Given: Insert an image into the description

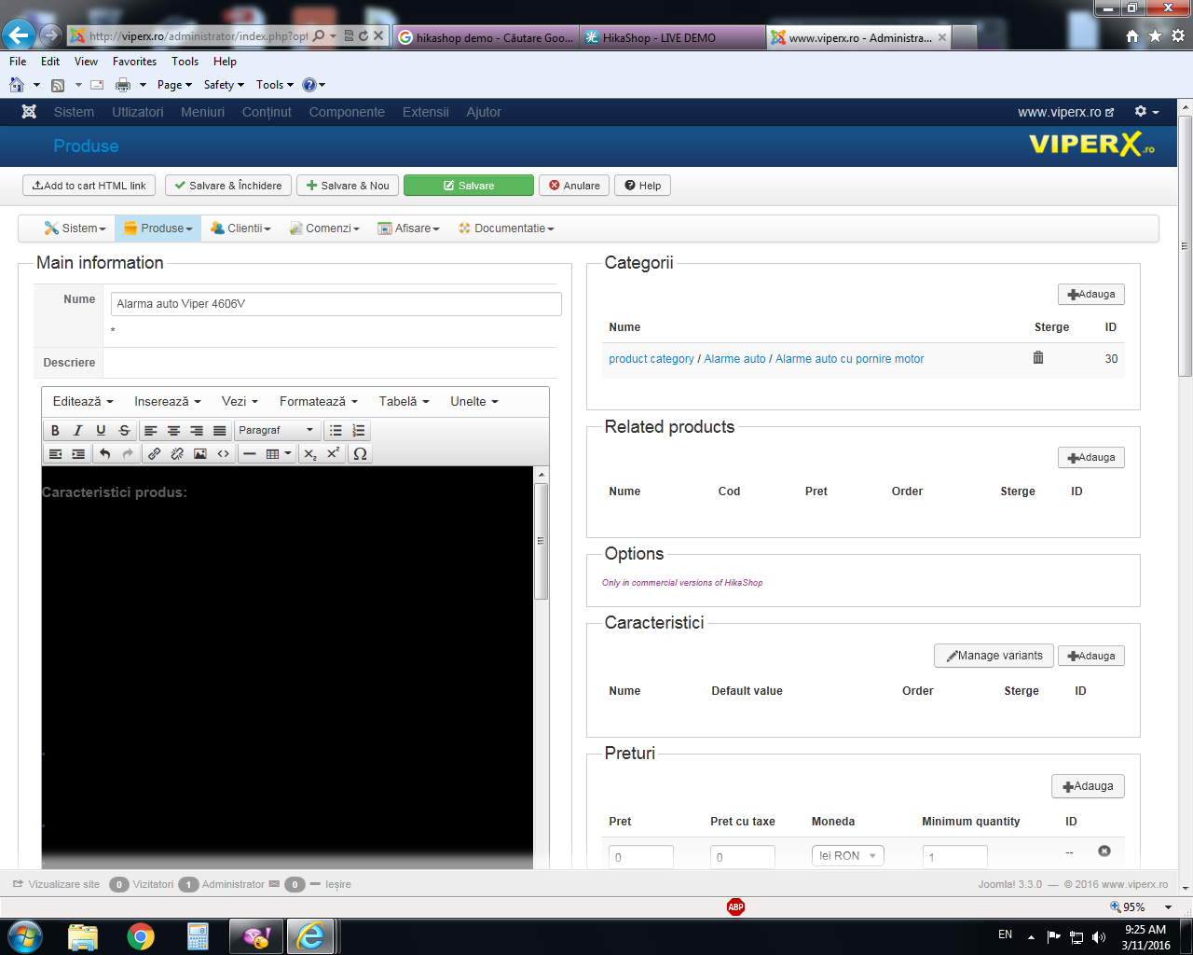Looking at the screenshot, I should pyautogui.click(x=200, y=454).
